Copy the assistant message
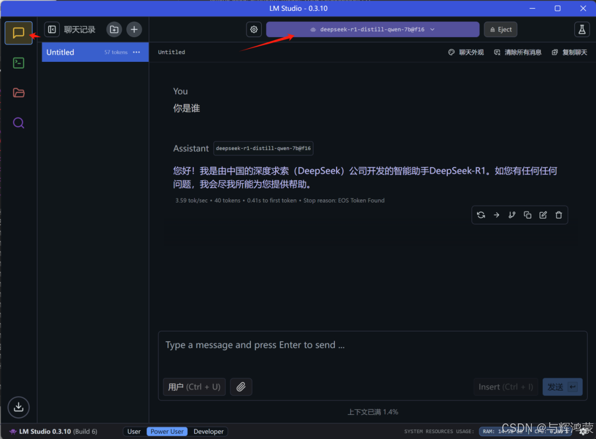 (528, 215)
